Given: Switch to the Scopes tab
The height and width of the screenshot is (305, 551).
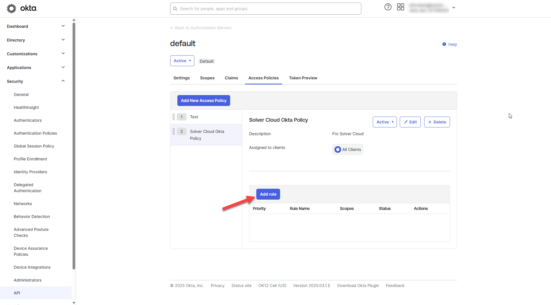Looking at the screenshot, I should 207,78.
